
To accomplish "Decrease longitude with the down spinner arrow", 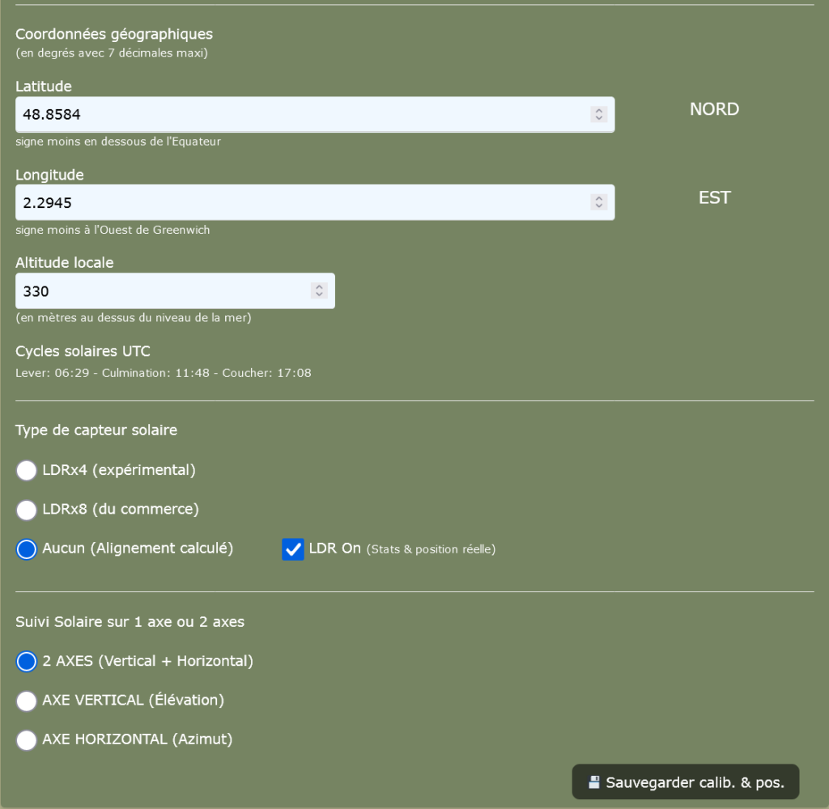I will [599, 206].
